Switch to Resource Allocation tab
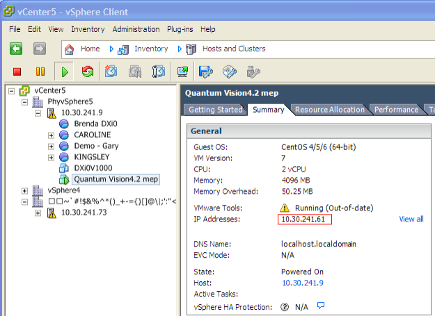Viewport: 435px width, 316px height. [330, 110]
